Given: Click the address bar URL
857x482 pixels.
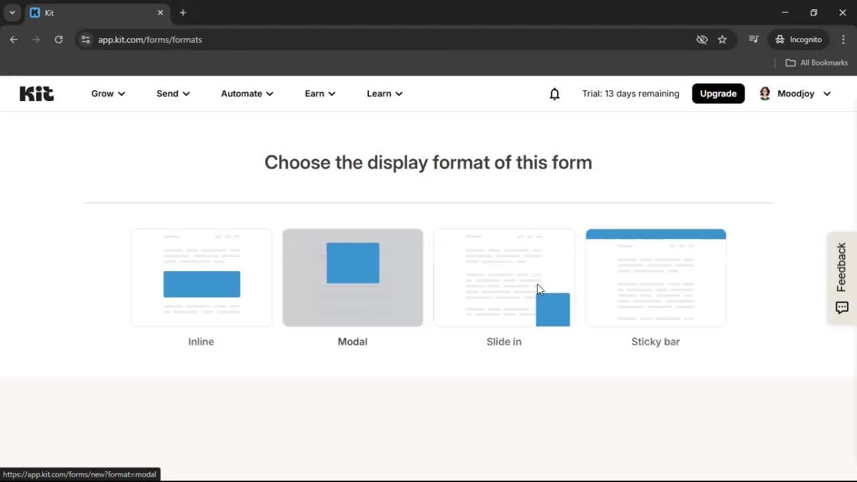Looking at the screenshot, I should click(x=150, y=39).
